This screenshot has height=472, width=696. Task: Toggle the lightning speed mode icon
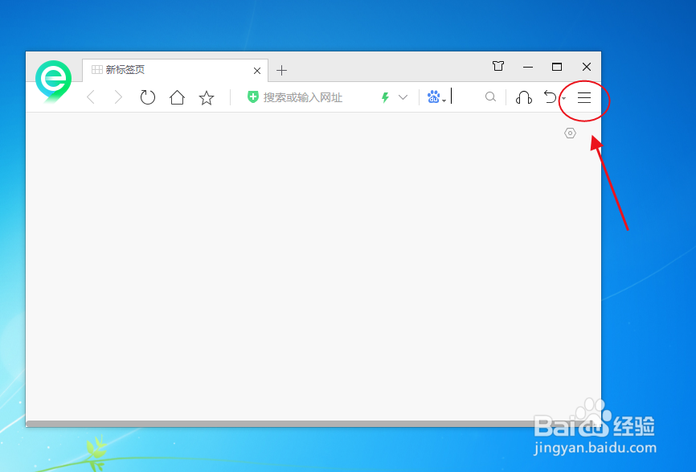coord(385,97)
